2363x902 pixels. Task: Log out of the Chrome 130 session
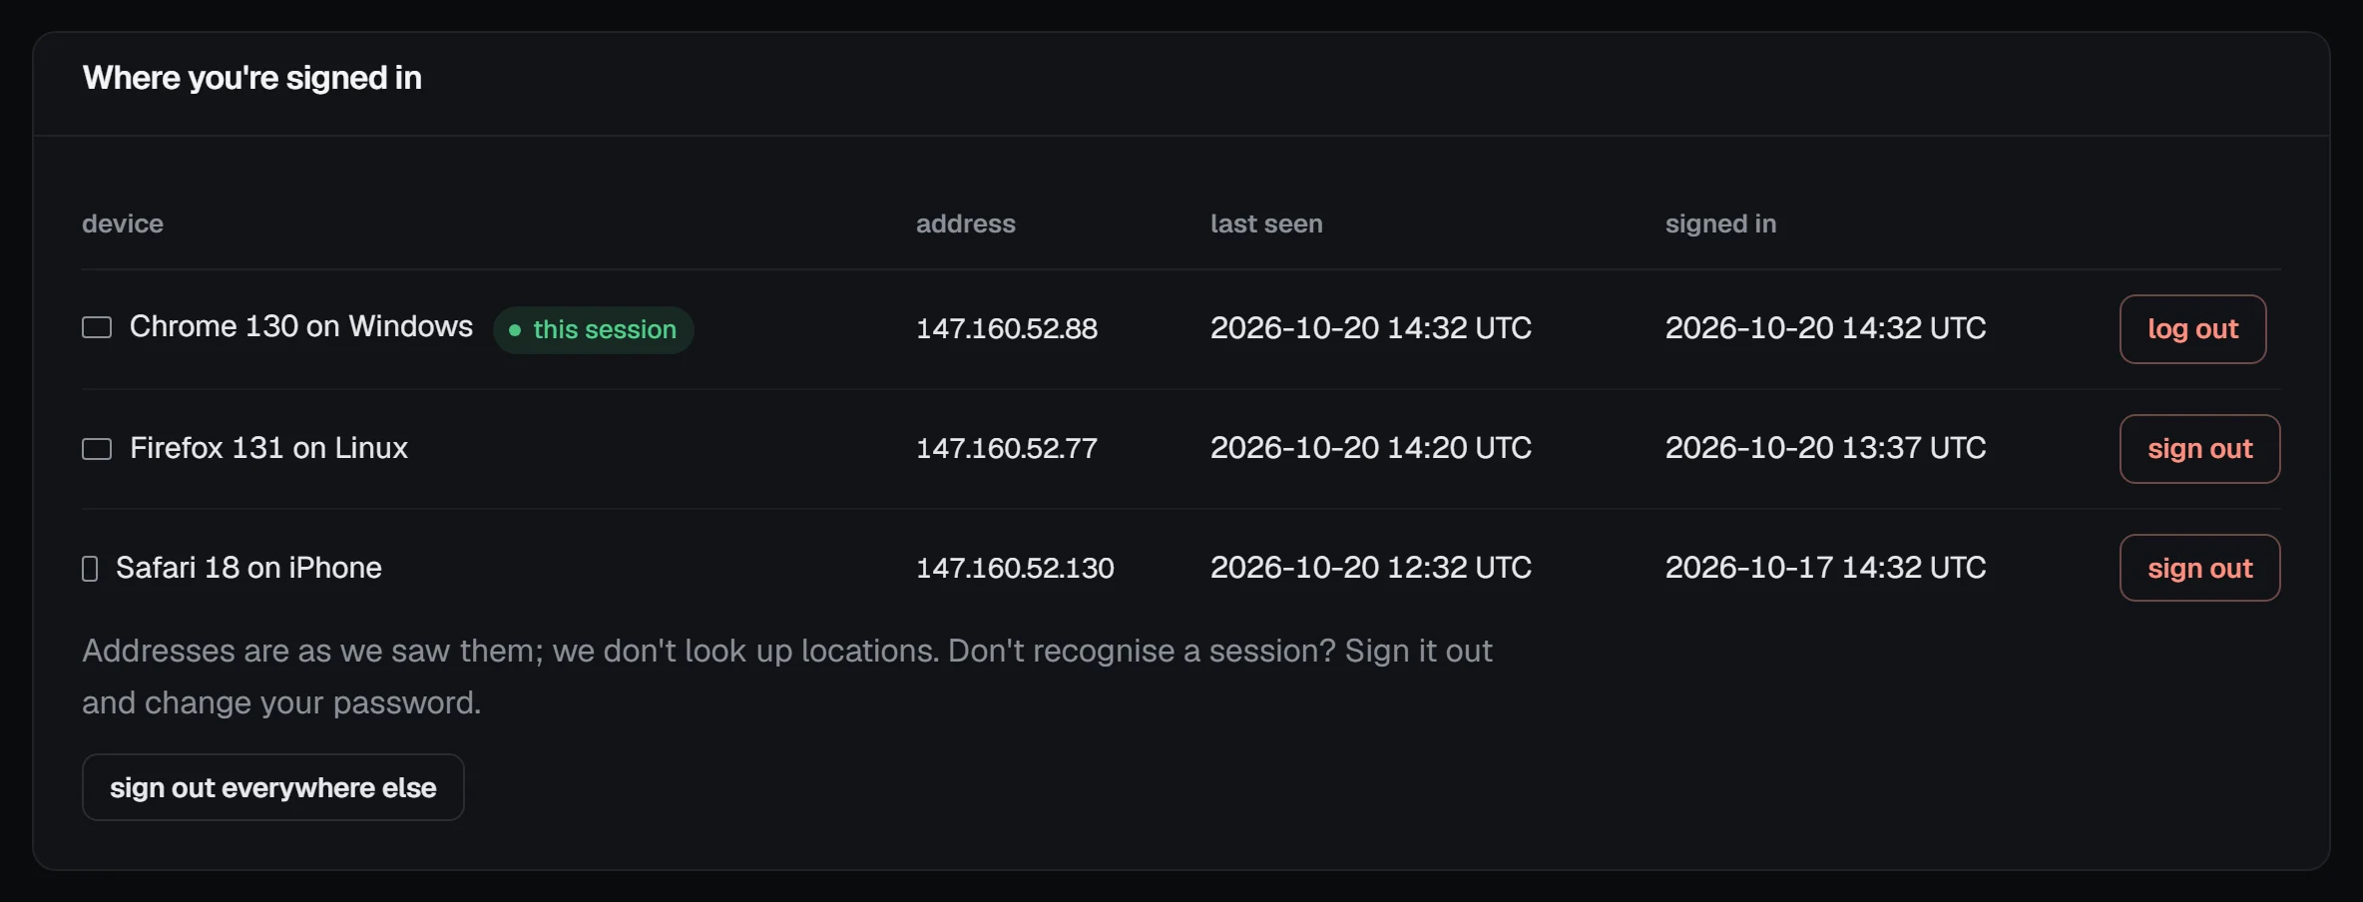2192,329
